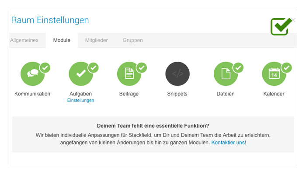
Task: Select the Kalender module calendar icon
Action: pyautogui.click(x=274, y=74)
